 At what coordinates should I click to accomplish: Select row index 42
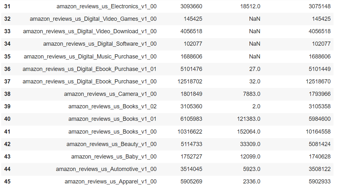click(x=7, y=144)
